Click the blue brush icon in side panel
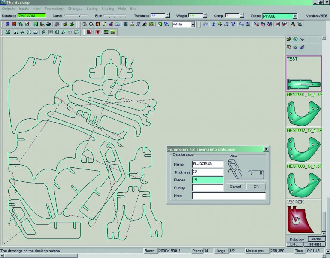The width and height of the screenshot is (330, 258). tap(302, 47)
